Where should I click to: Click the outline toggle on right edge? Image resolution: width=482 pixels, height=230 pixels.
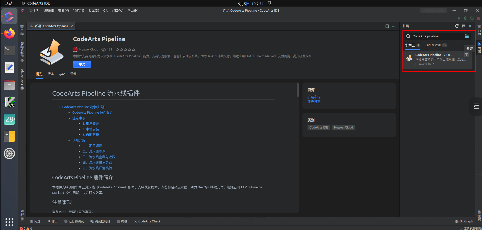click(x=476, y=106)
